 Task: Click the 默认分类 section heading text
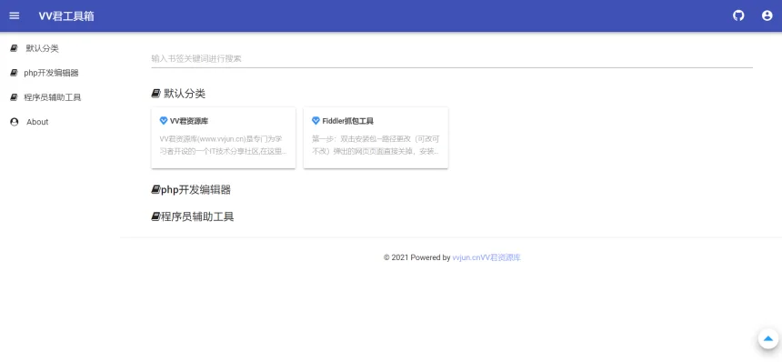click(x=185, y=94)
